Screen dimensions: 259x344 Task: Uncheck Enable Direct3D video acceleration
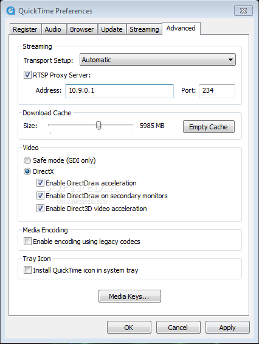[x=40, y=209]
